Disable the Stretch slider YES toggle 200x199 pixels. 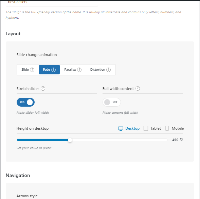click(x=25, y=102)
